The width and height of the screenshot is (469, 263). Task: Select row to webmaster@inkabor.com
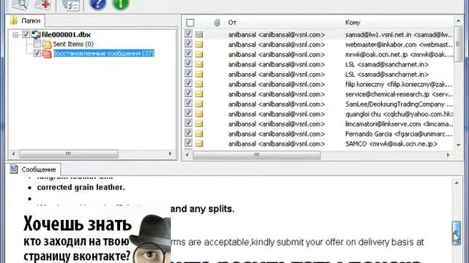coord(319,45)
